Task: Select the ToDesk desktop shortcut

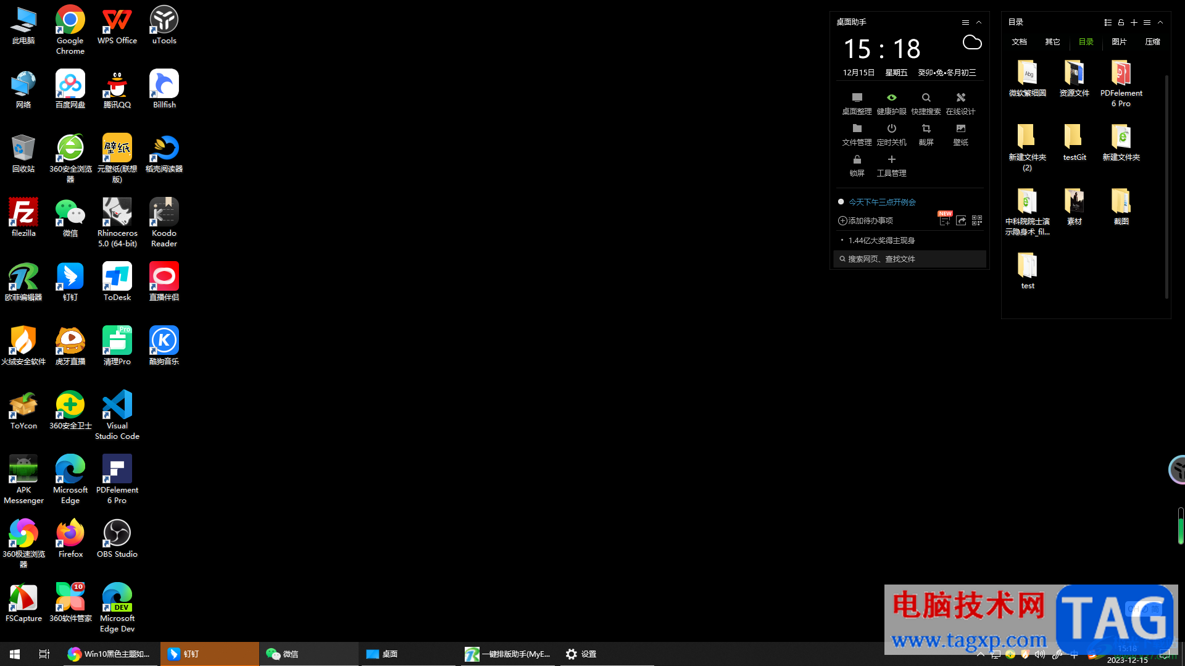Action: tap(117, 282)
